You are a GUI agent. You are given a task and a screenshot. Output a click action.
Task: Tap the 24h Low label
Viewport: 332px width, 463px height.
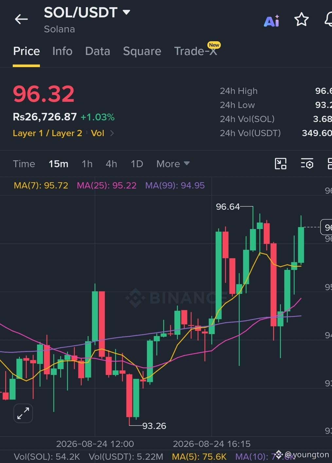(237, 105)
